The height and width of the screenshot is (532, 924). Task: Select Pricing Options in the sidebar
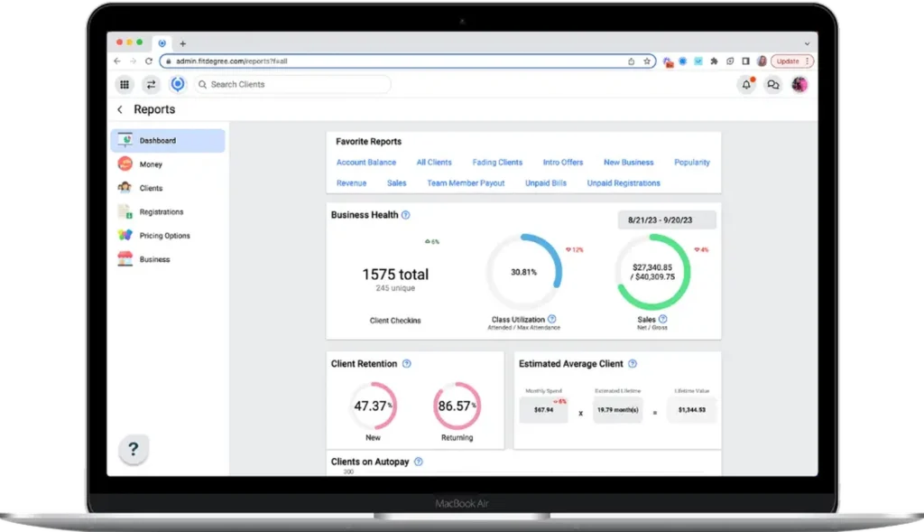[164, 236]
